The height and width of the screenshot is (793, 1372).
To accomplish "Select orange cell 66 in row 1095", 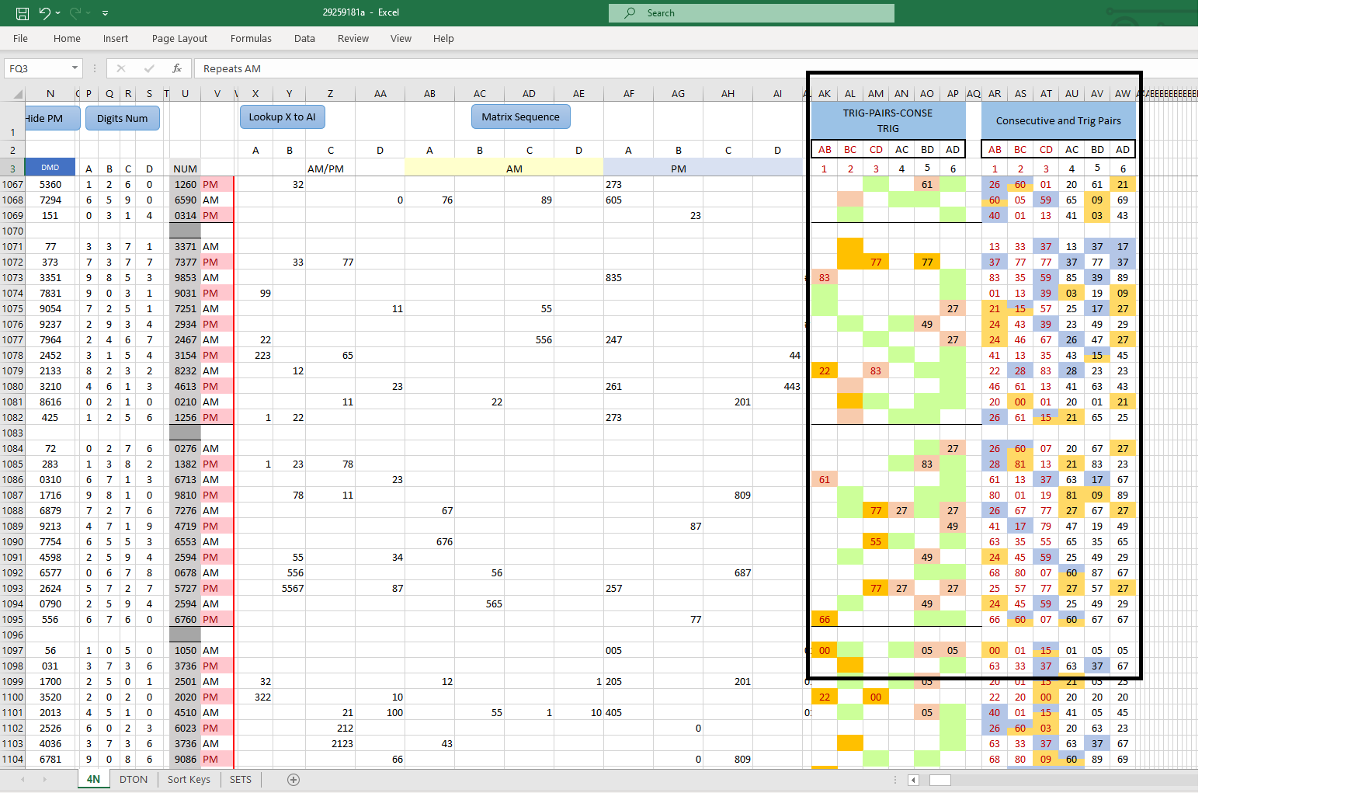I will coord(825,619).
